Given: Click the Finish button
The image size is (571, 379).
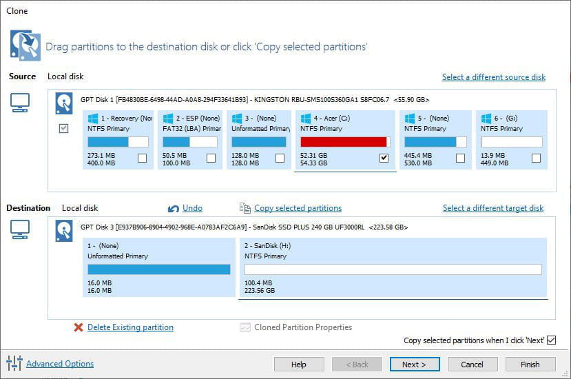Looking at the screenshot, I should click(x=530, y=364).
